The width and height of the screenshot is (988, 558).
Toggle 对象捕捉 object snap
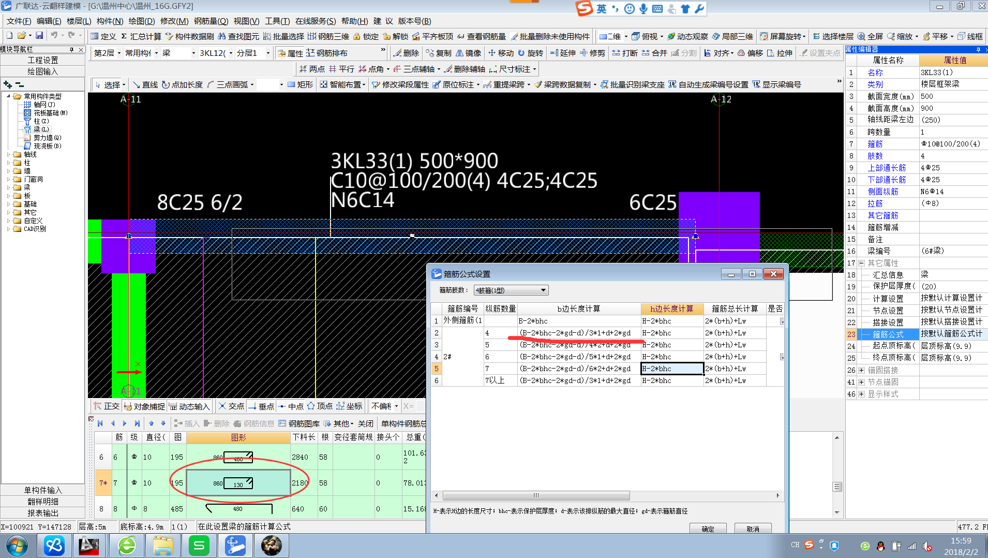[x=144, y=406]
